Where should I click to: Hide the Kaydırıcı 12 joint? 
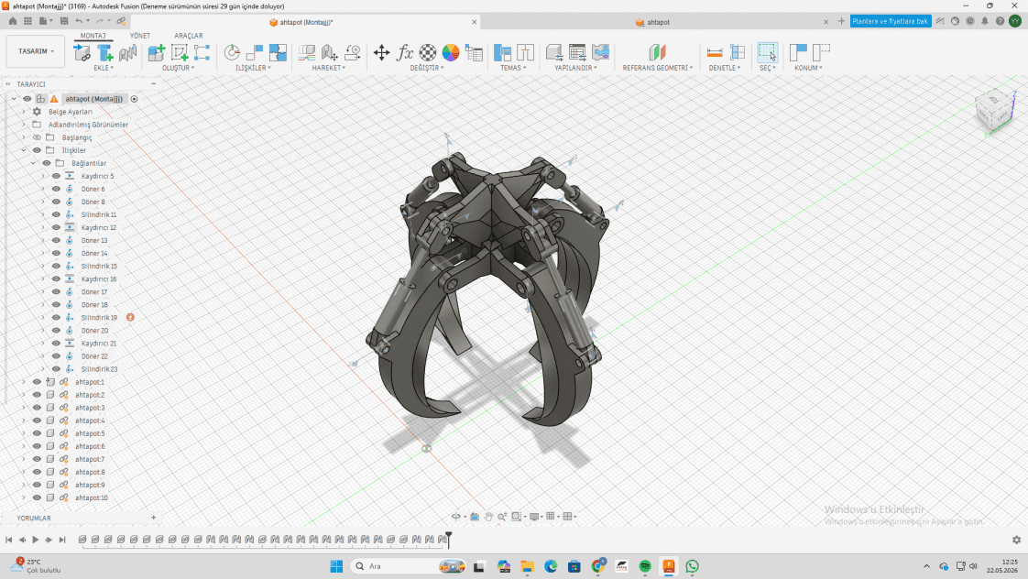57,227
